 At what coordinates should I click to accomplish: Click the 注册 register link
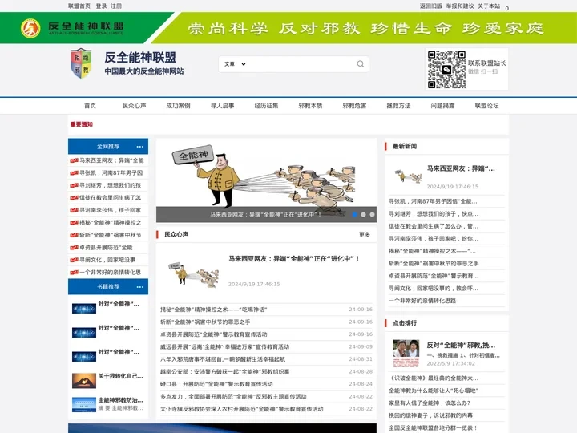[x=116, y=6]
